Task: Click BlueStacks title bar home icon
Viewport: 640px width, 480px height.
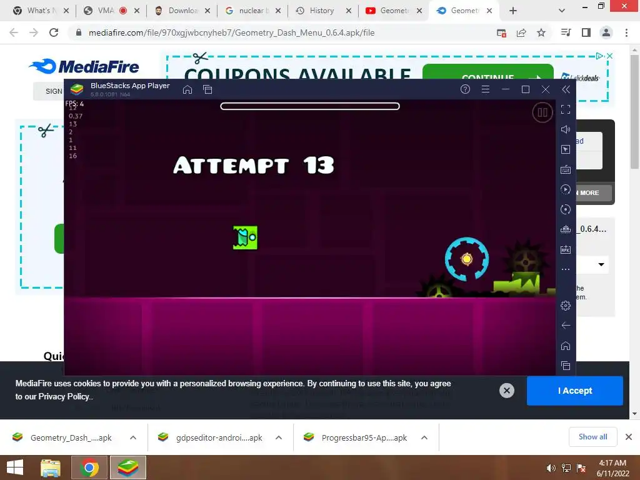Action: tap(187, 89)
